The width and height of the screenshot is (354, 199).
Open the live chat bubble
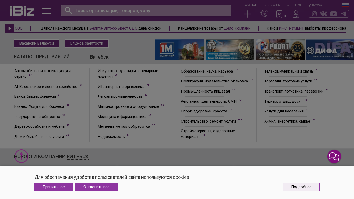(334, 156)
